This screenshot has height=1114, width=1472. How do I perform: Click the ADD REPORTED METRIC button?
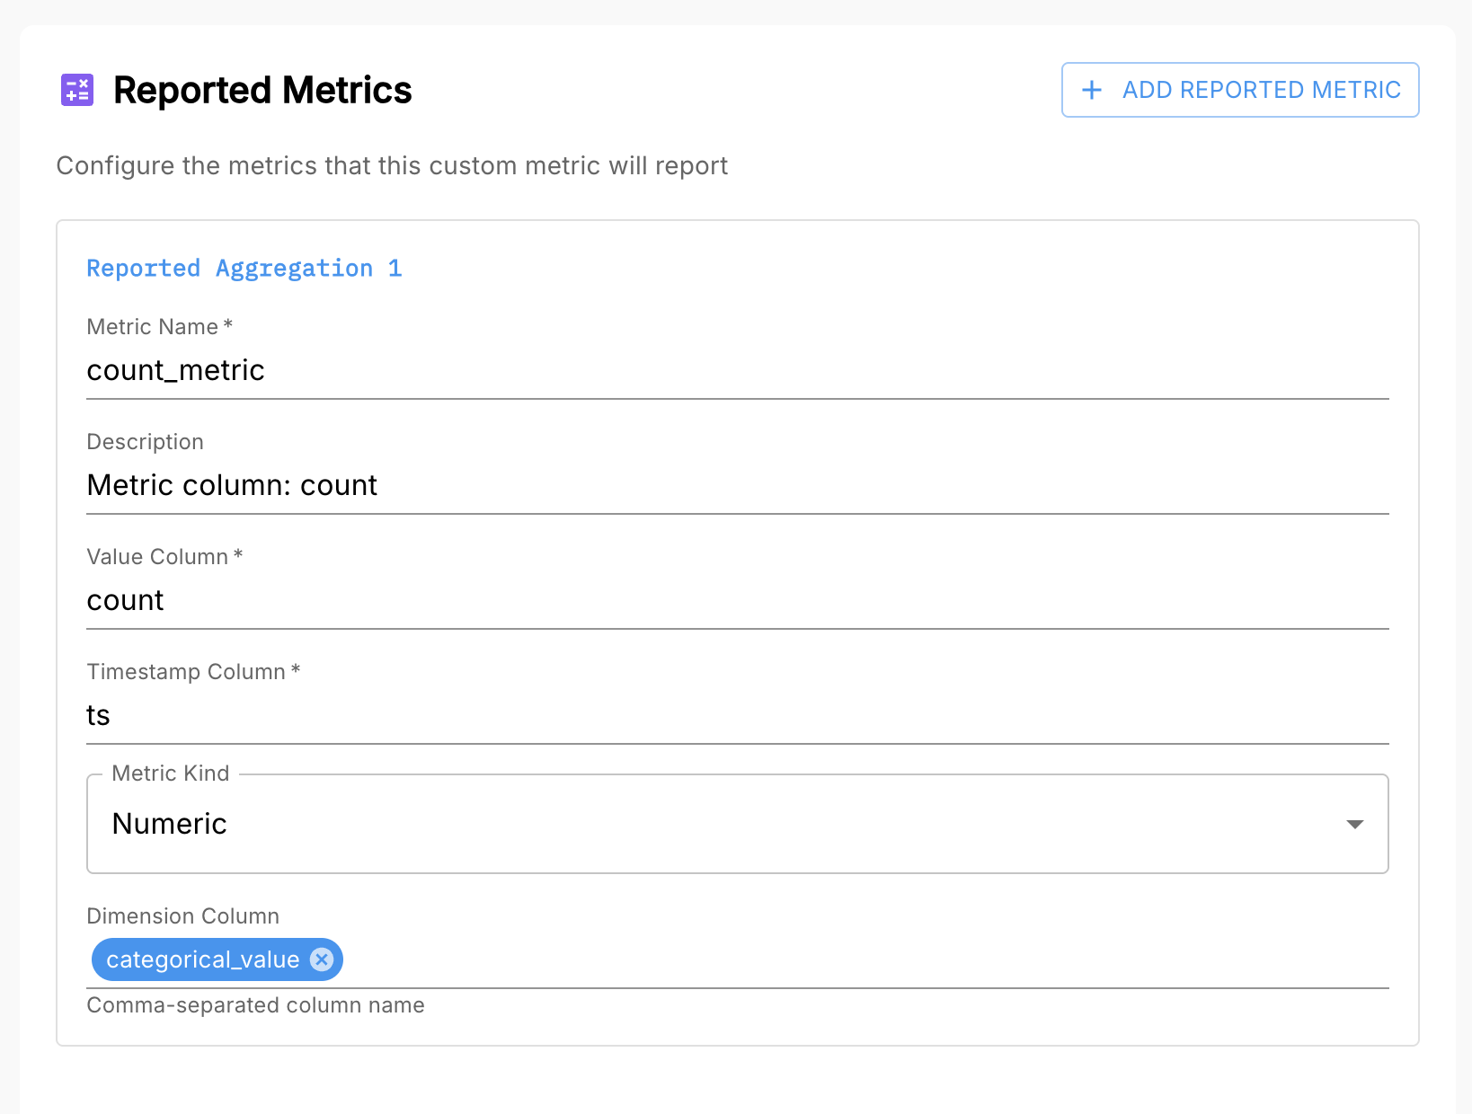click(x=1239, y=90)
